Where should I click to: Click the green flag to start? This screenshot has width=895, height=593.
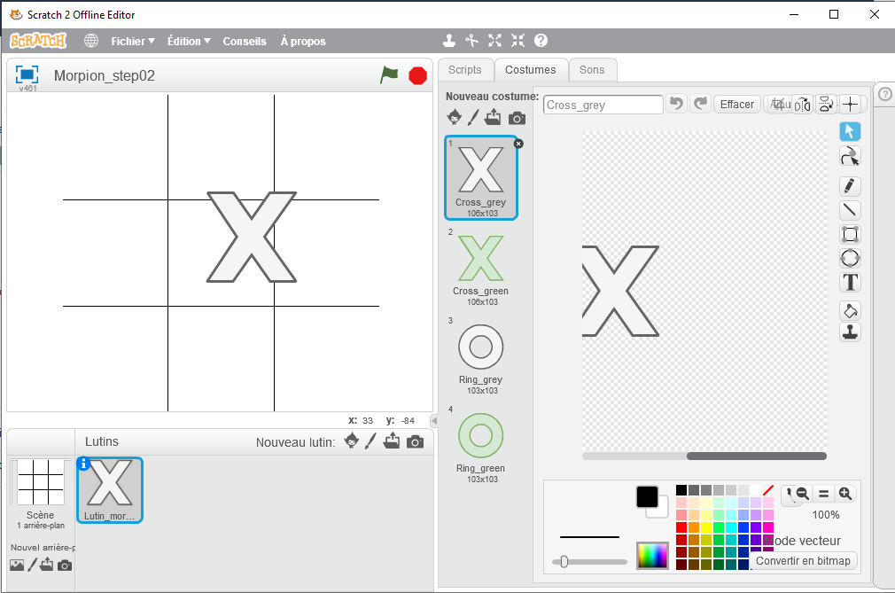tap(389, 75)
